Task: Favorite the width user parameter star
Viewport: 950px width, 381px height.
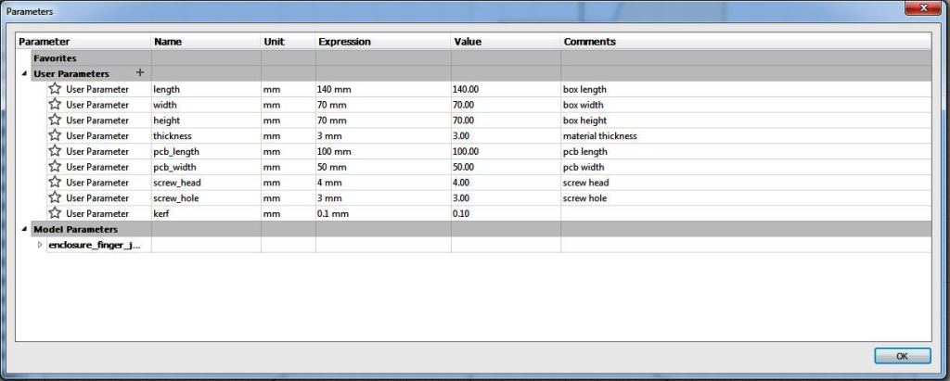Action: point(55,104)
